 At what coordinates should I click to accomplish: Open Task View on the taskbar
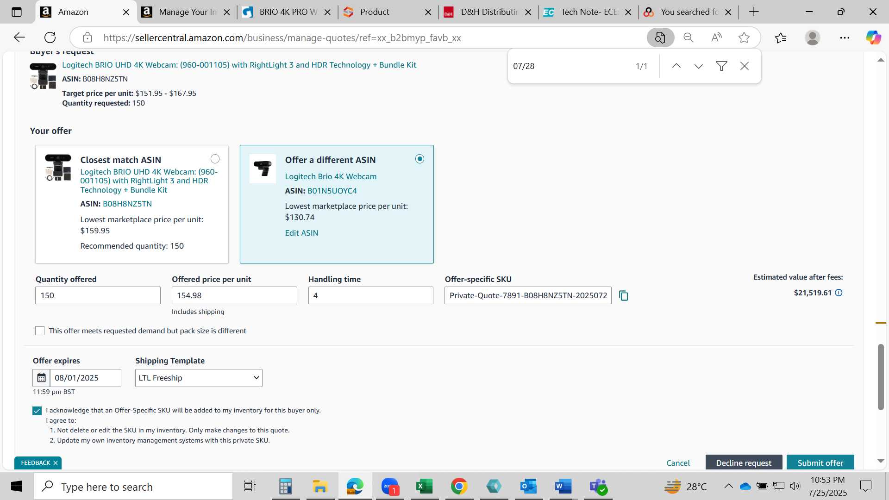[x=250, y=486]
